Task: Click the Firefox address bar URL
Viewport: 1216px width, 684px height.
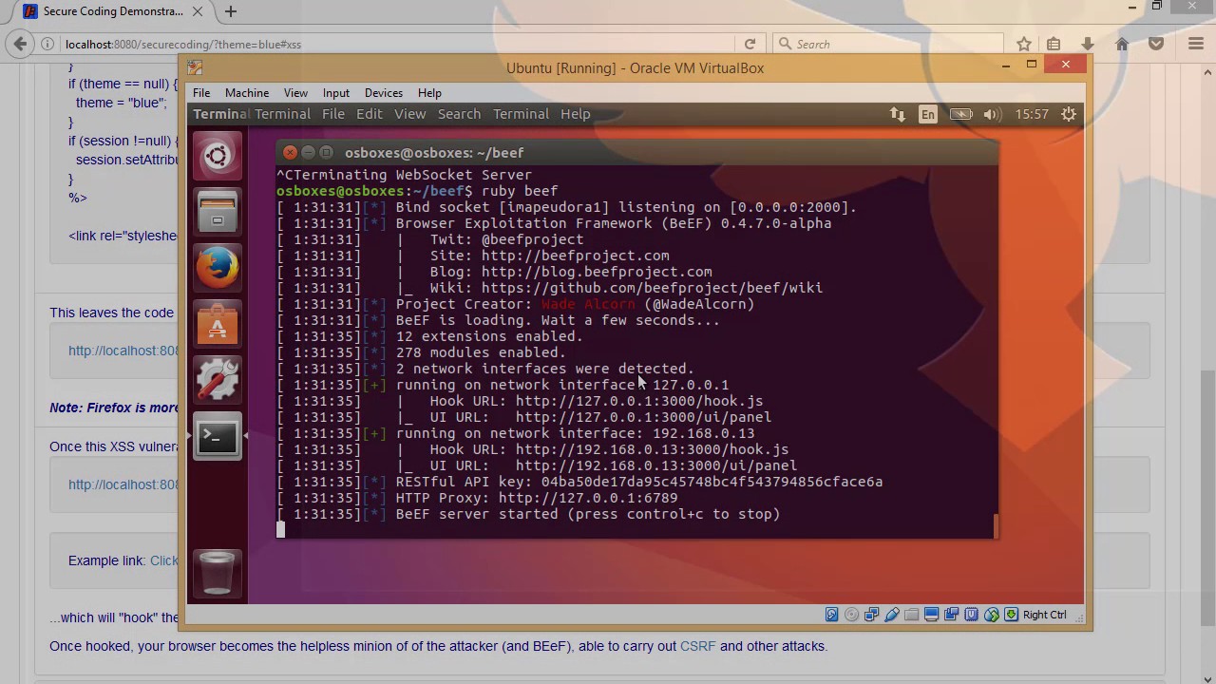Action: point(399,44)
